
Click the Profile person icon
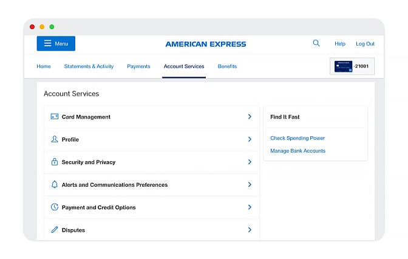point(55,139)
